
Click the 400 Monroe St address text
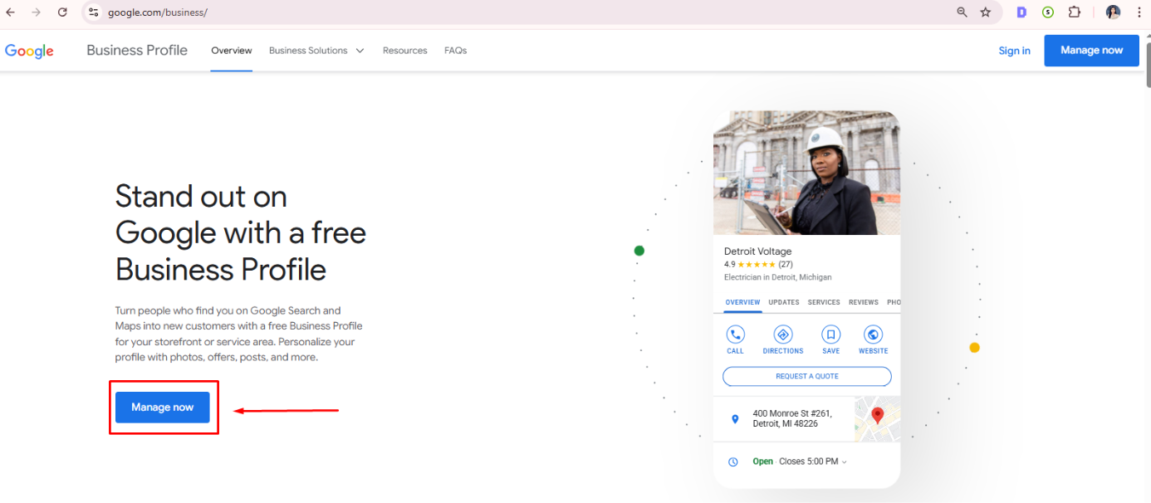792,418
